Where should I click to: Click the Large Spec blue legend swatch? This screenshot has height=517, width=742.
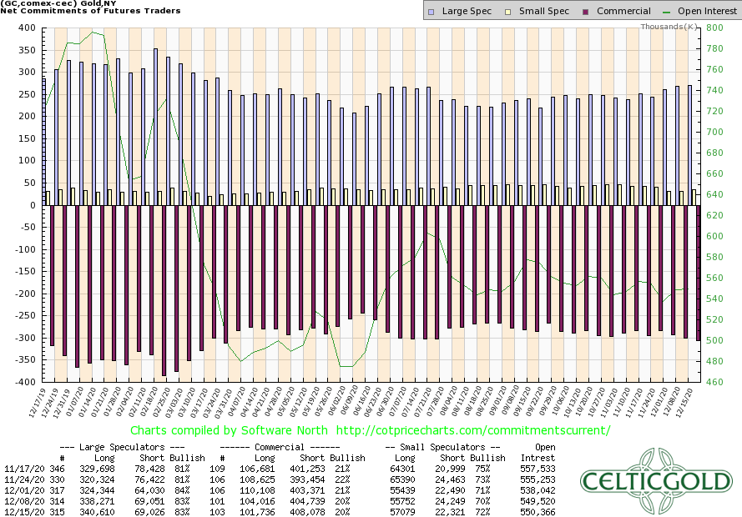430,11
